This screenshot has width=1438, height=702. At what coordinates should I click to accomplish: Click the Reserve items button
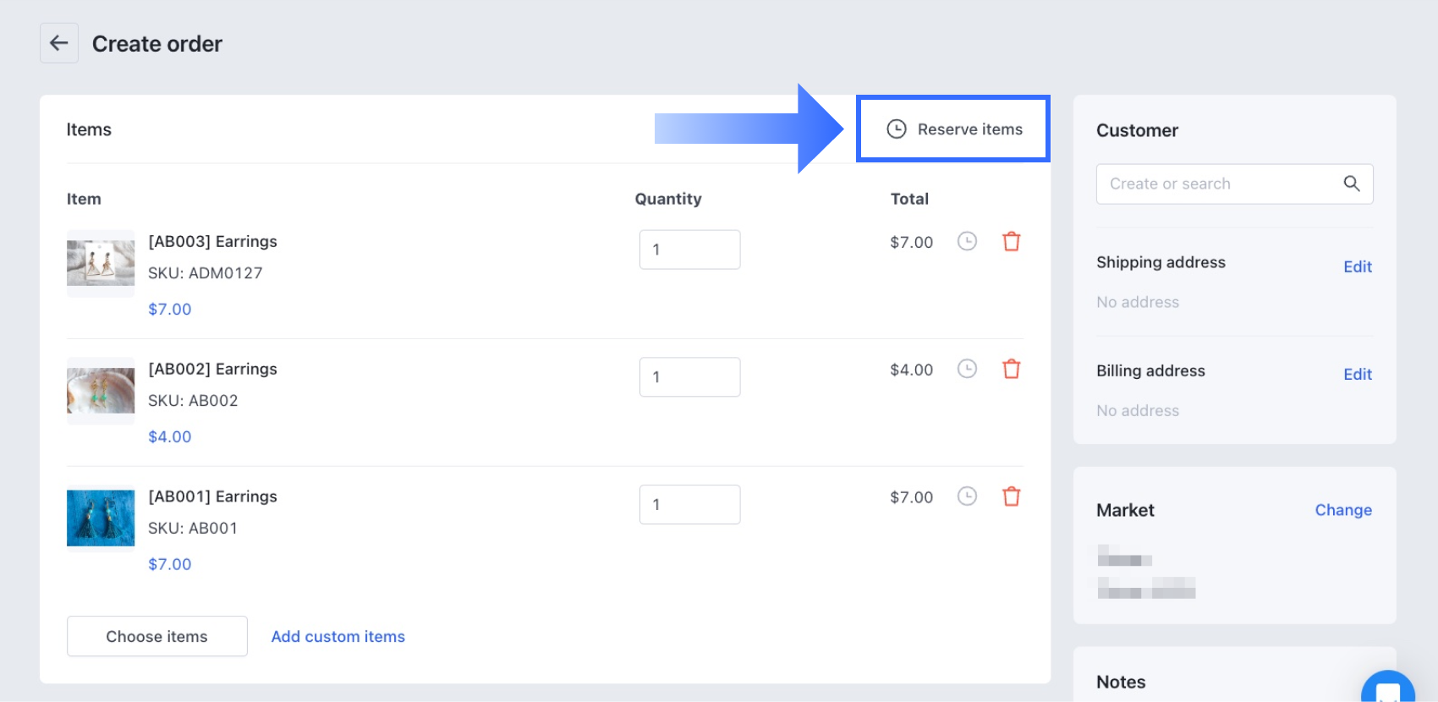(x=954, y=129)
